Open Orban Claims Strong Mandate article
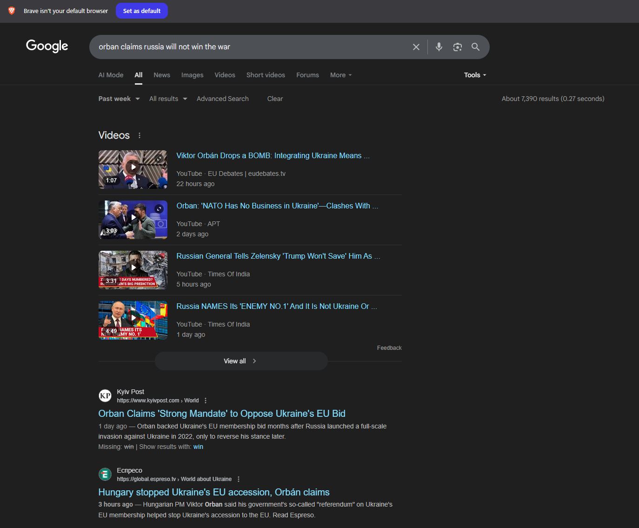This screenshot has height=528, width=639. click(222, 414)
